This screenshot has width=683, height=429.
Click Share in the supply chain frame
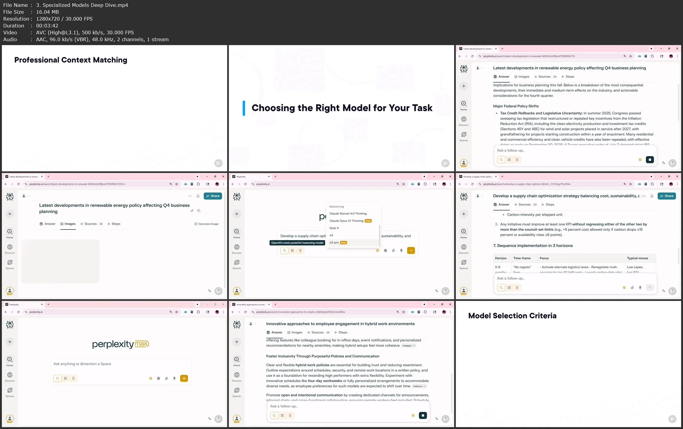(x=667, y=196)
